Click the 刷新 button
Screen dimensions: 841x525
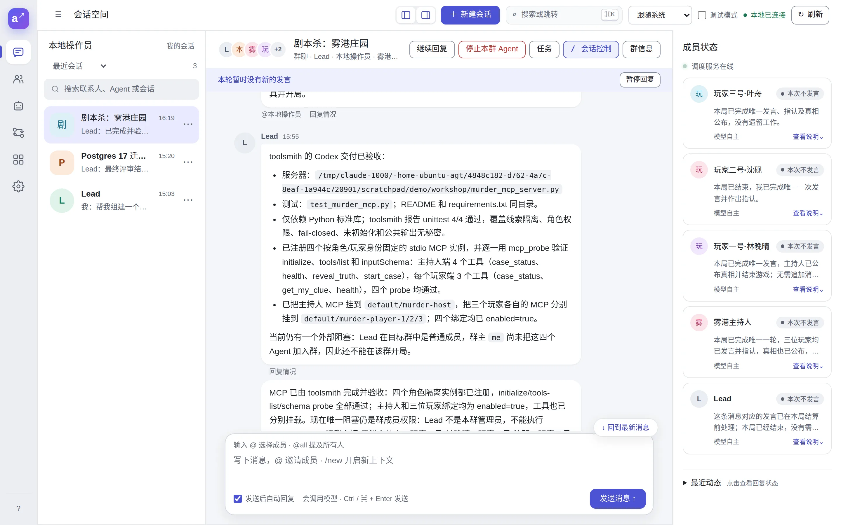click(x=810, y=15)
